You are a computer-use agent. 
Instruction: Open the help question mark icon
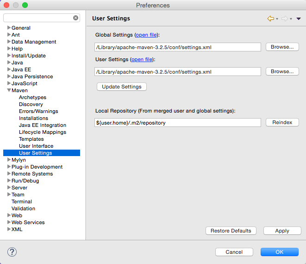tap(12, 252)
